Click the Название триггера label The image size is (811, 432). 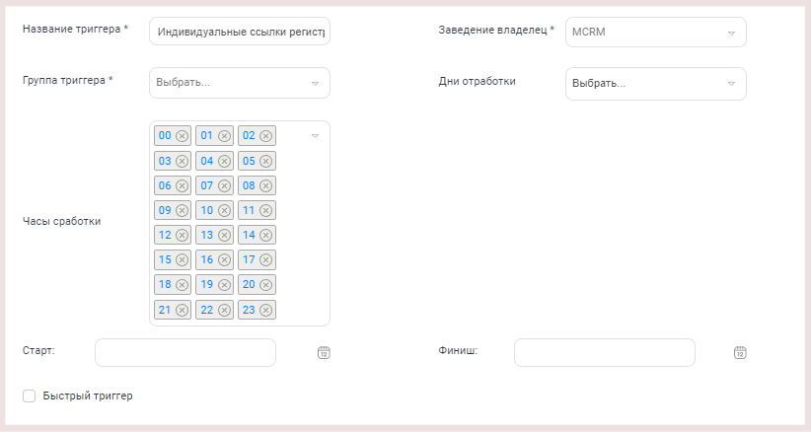click(x=75, y=29)
